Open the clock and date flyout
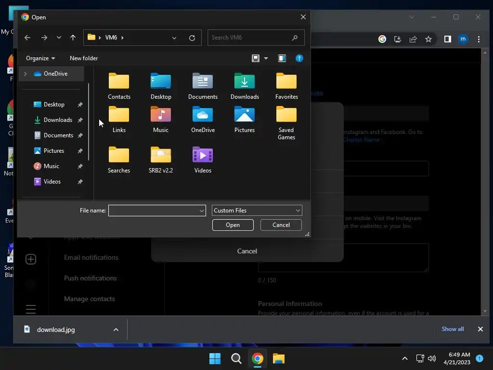Screen dimensions: 493x370 coord(457,358)
